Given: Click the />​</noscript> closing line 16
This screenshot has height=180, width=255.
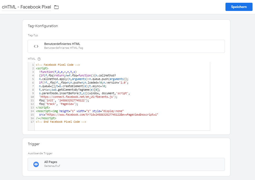Looking at the screenshot, I should 46,118.
